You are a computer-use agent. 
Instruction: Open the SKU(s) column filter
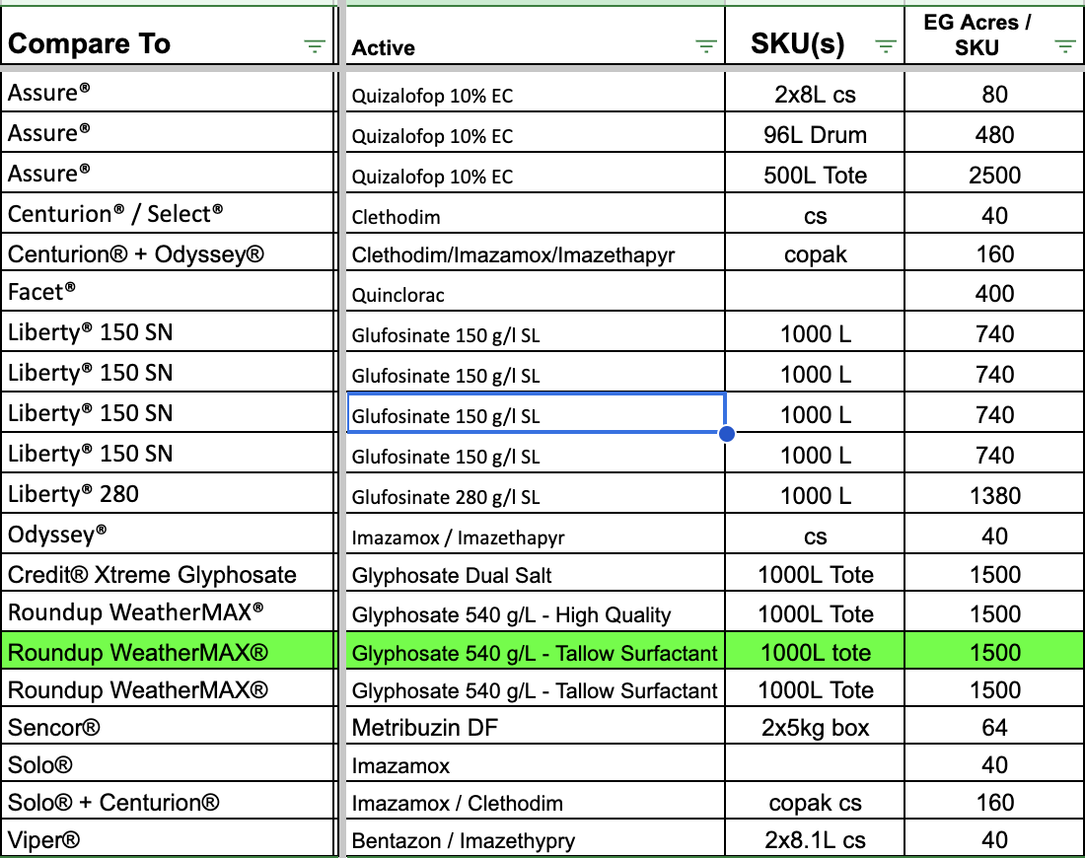click(885, 46)
